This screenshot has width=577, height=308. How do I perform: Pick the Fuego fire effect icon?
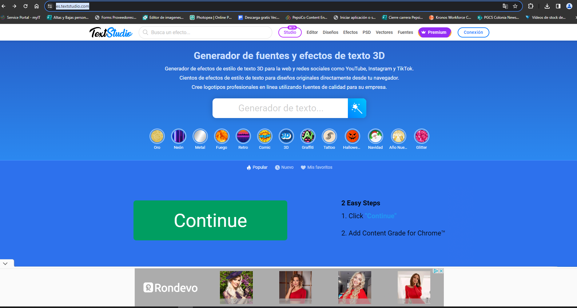click(x=221, y=136)
